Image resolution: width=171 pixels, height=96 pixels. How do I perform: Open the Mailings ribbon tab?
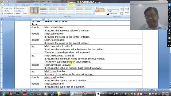(x=47, y=5)
